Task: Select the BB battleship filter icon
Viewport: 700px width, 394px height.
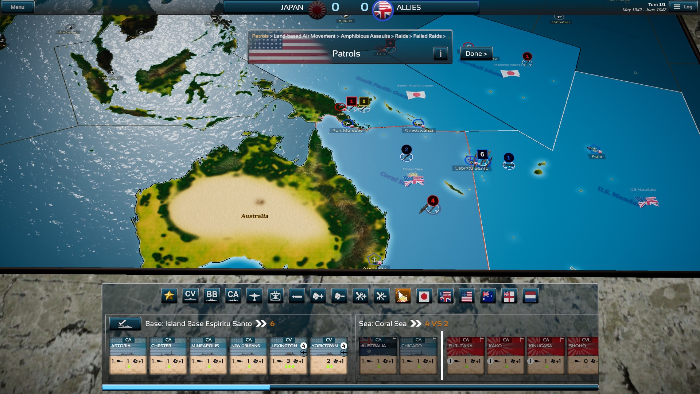Action: pos(212,296)
